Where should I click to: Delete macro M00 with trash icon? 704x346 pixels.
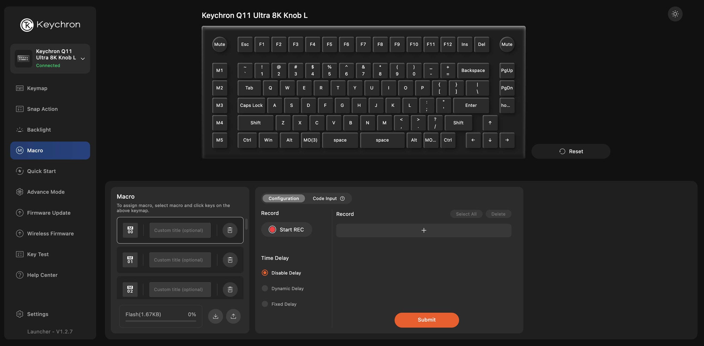coord(230,230)
